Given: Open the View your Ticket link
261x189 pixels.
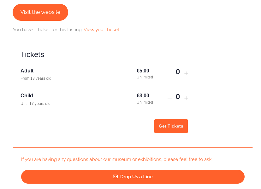Looking at the screenshot, I should coord(101,30).
